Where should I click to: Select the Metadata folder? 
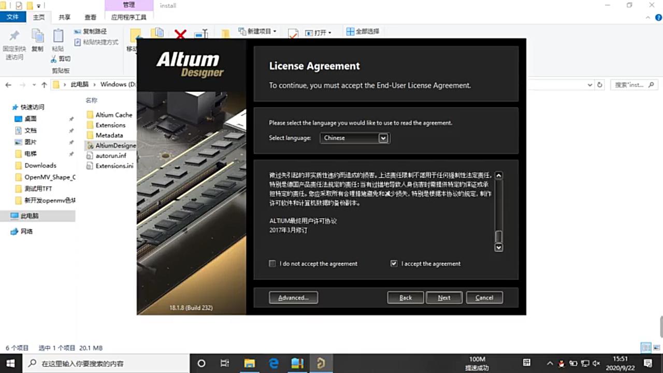point(109,135)
